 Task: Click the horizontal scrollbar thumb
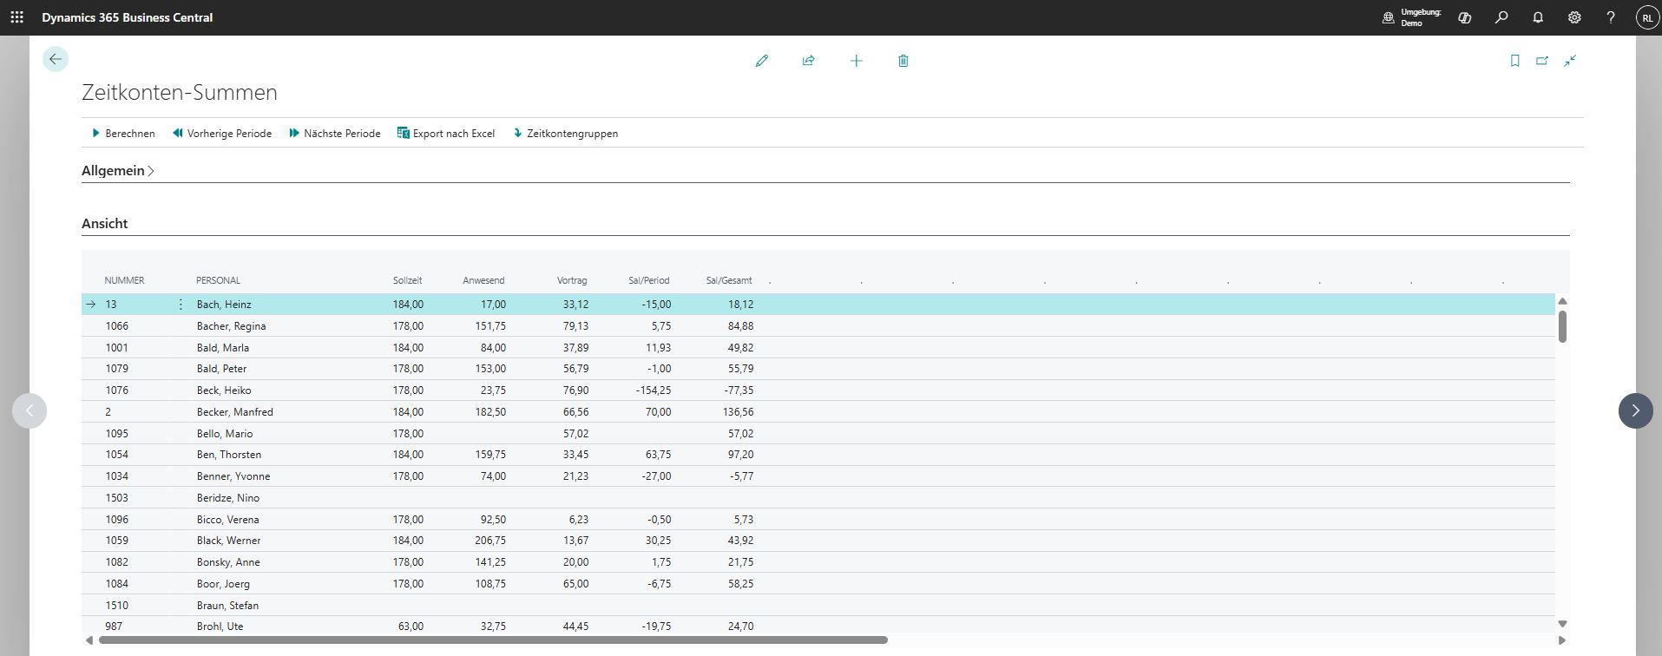click(493, 640)
